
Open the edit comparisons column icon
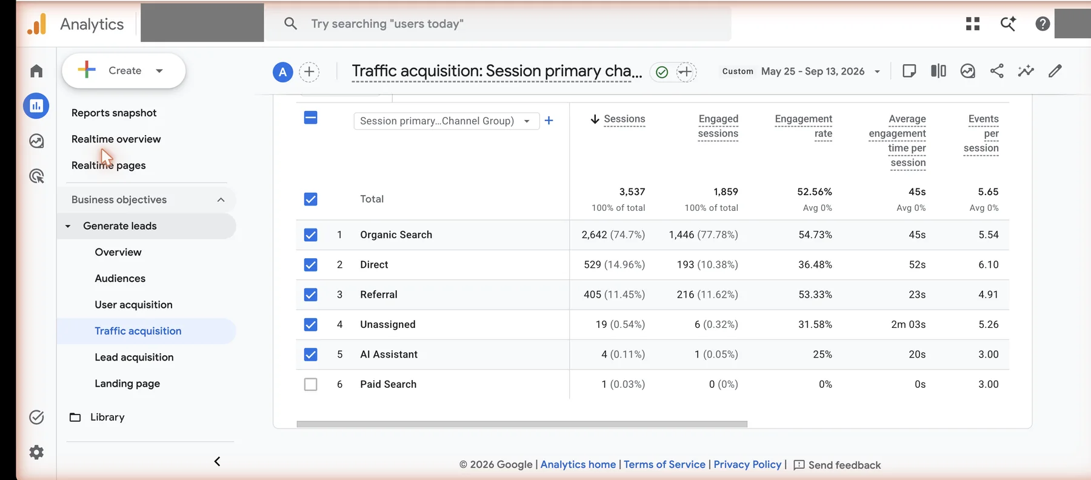[938, 71]
